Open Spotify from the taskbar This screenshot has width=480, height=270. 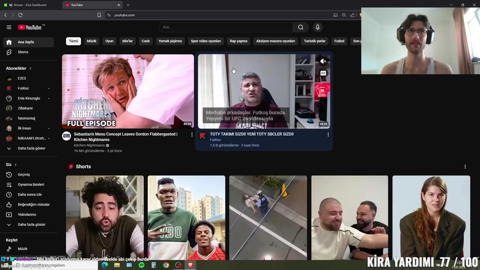pyautogui.click(x=141, y=265)
